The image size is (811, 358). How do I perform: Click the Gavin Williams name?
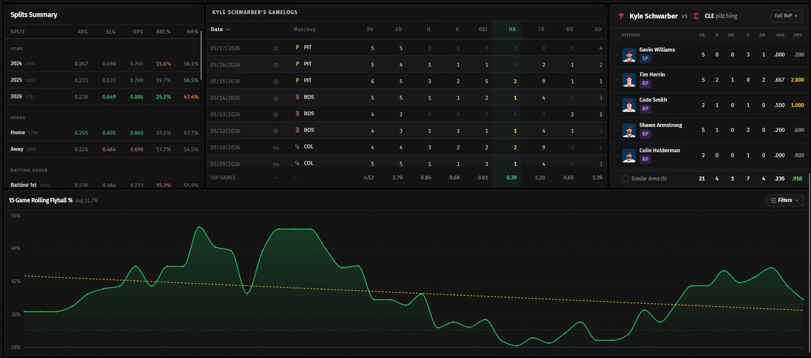pyautogui.click(x=657, y=49)
